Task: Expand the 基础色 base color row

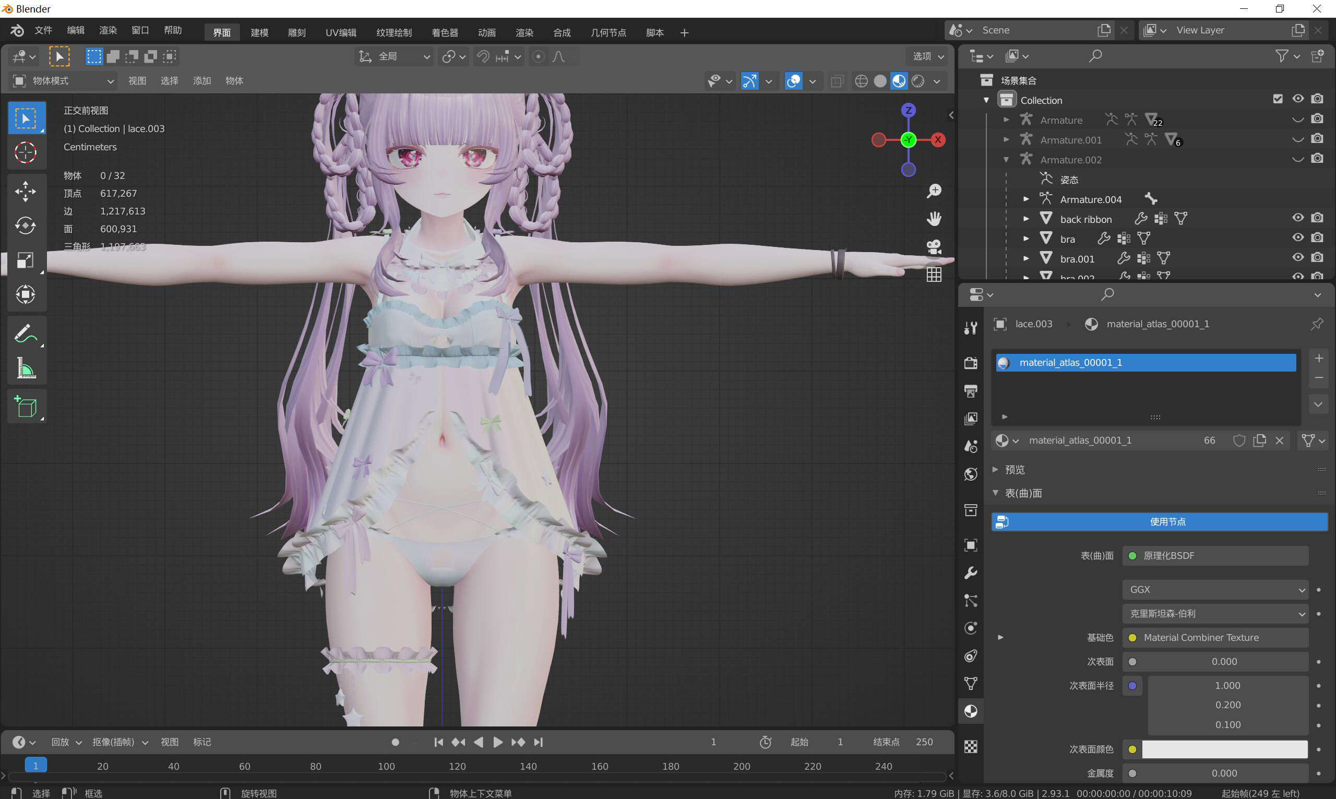Action: [1000, 637]
